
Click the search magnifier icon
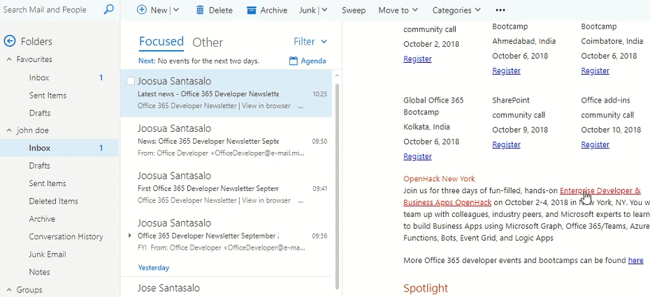tap(108, 10)
